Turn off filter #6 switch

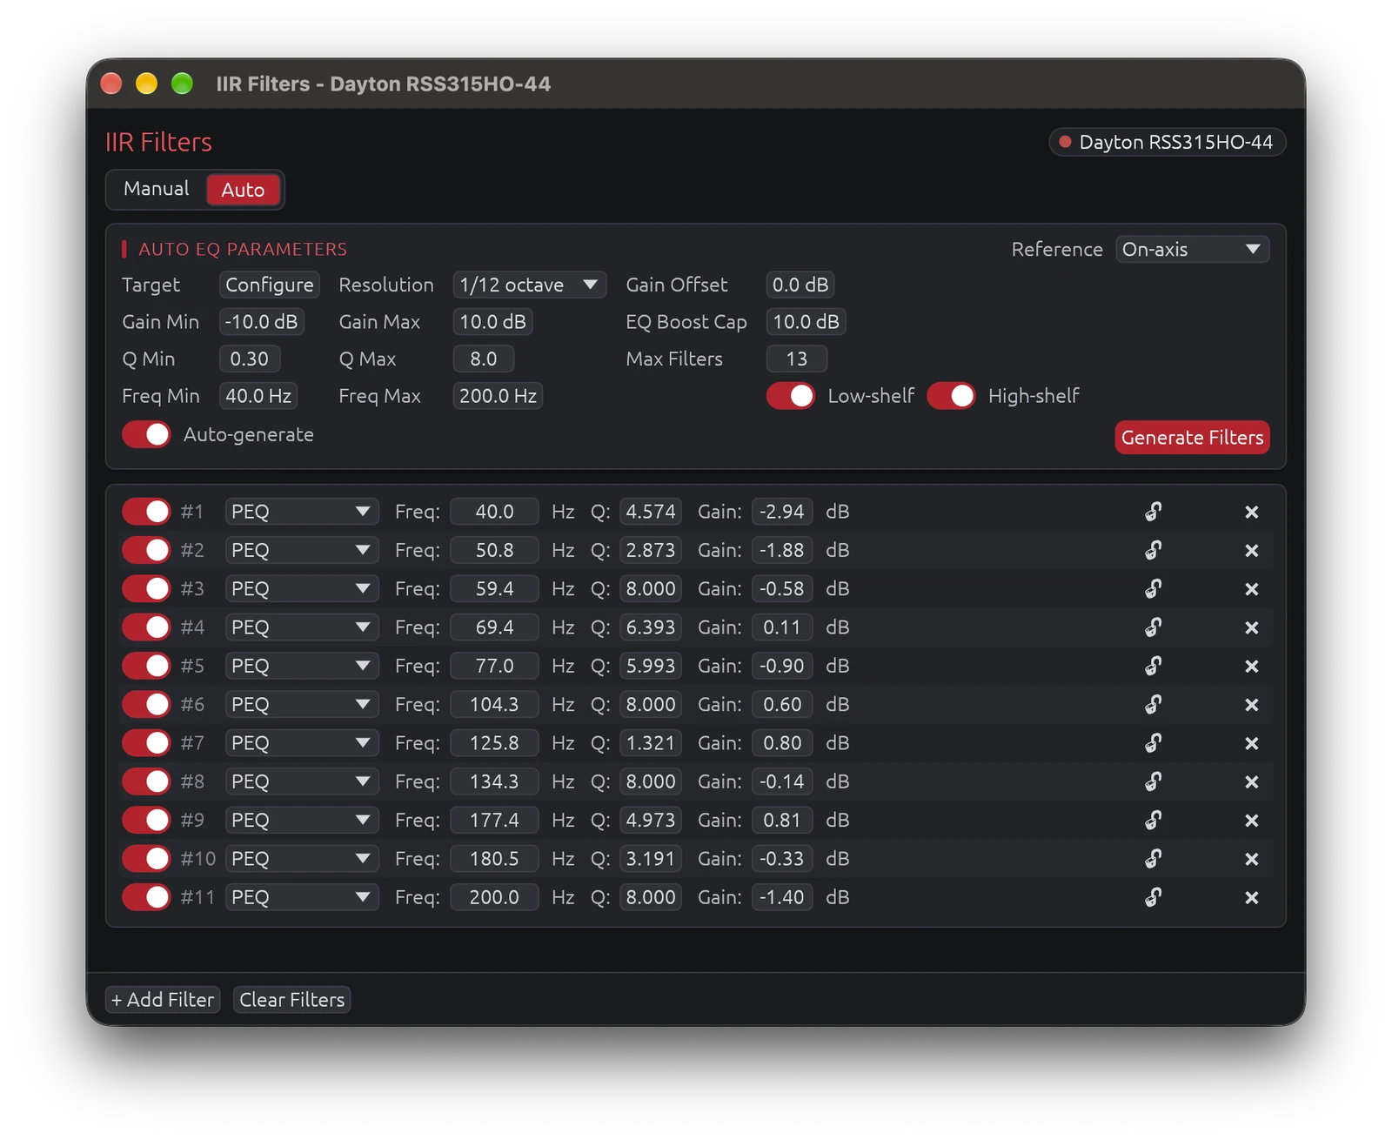tap(146, 704)
